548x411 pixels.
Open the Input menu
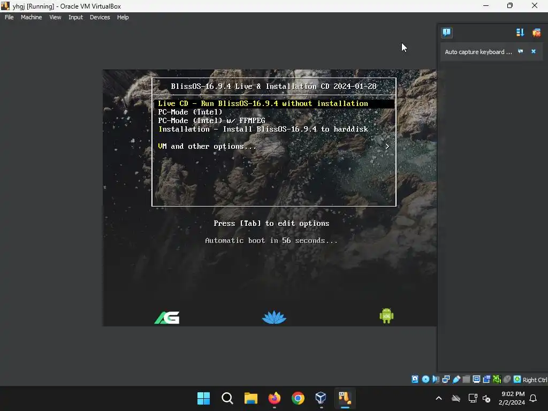click(x=75, y=17)
